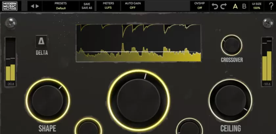Open the UI SIZE 150% menu
Screen dimensions: 276x134
click(257, 6)
